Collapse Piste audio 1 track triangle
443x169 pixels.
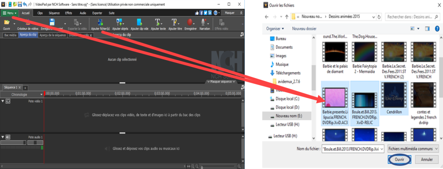tap(3, 137)
